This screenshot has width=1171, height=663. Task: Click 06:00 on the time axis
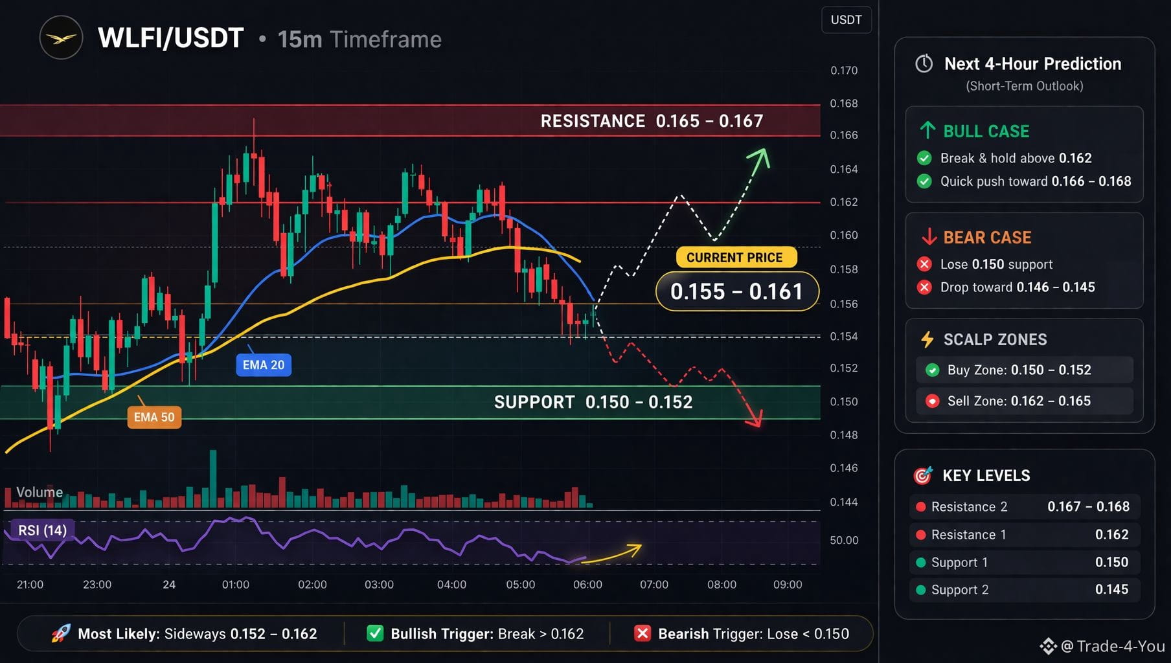[587, 585]
